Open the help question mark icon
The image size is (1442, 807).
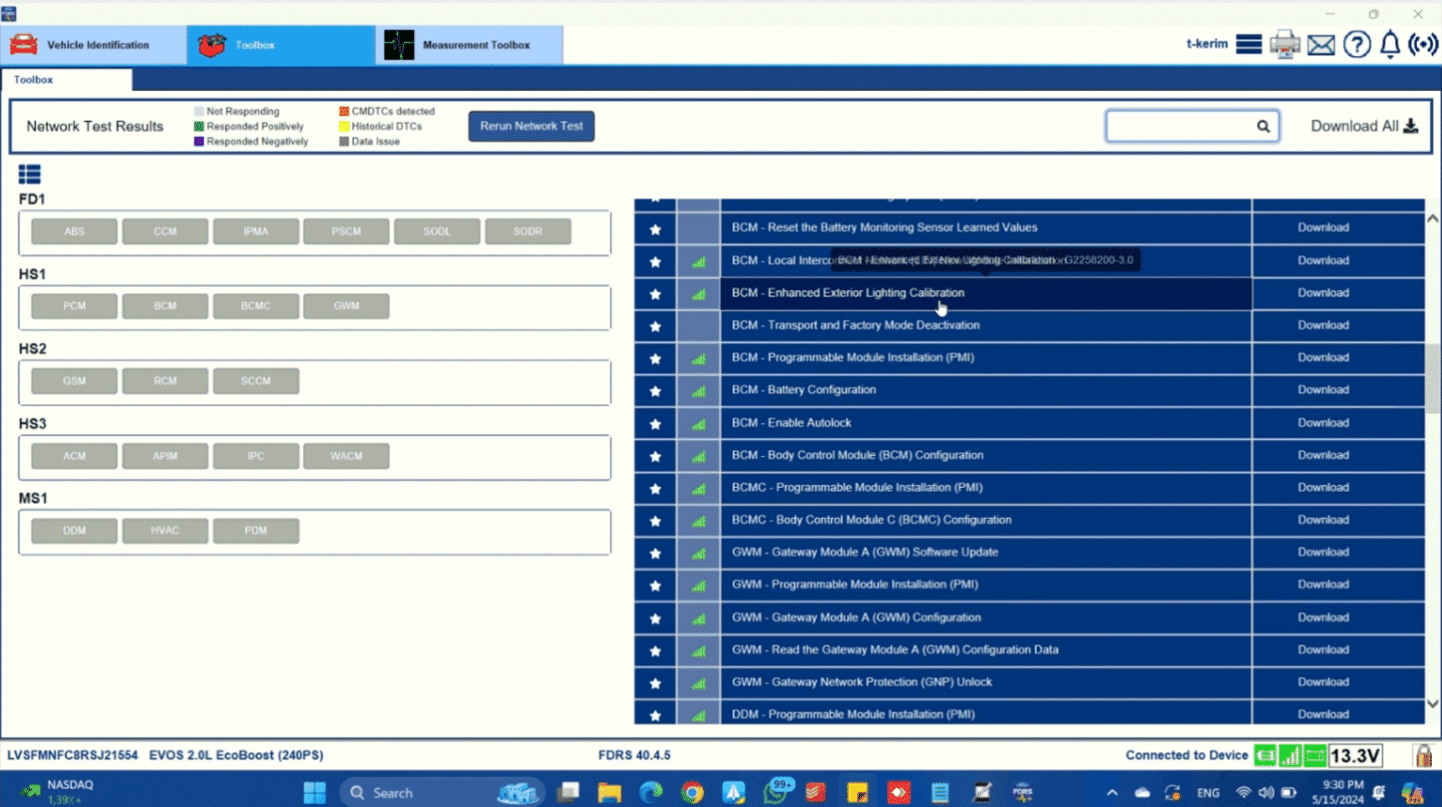[x=1356, y=44]
